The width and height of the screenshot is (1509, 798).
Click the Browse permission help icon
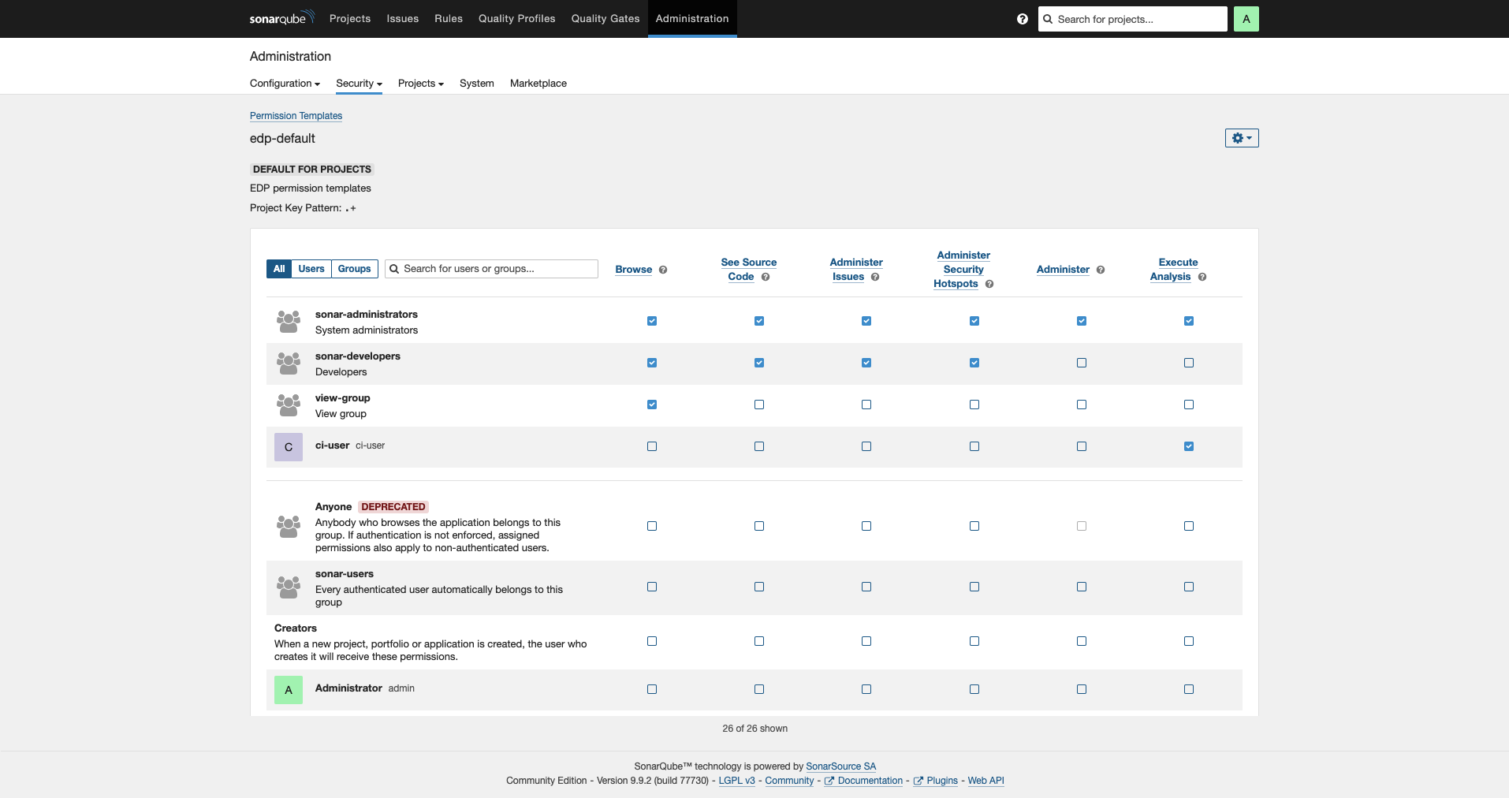663,270
